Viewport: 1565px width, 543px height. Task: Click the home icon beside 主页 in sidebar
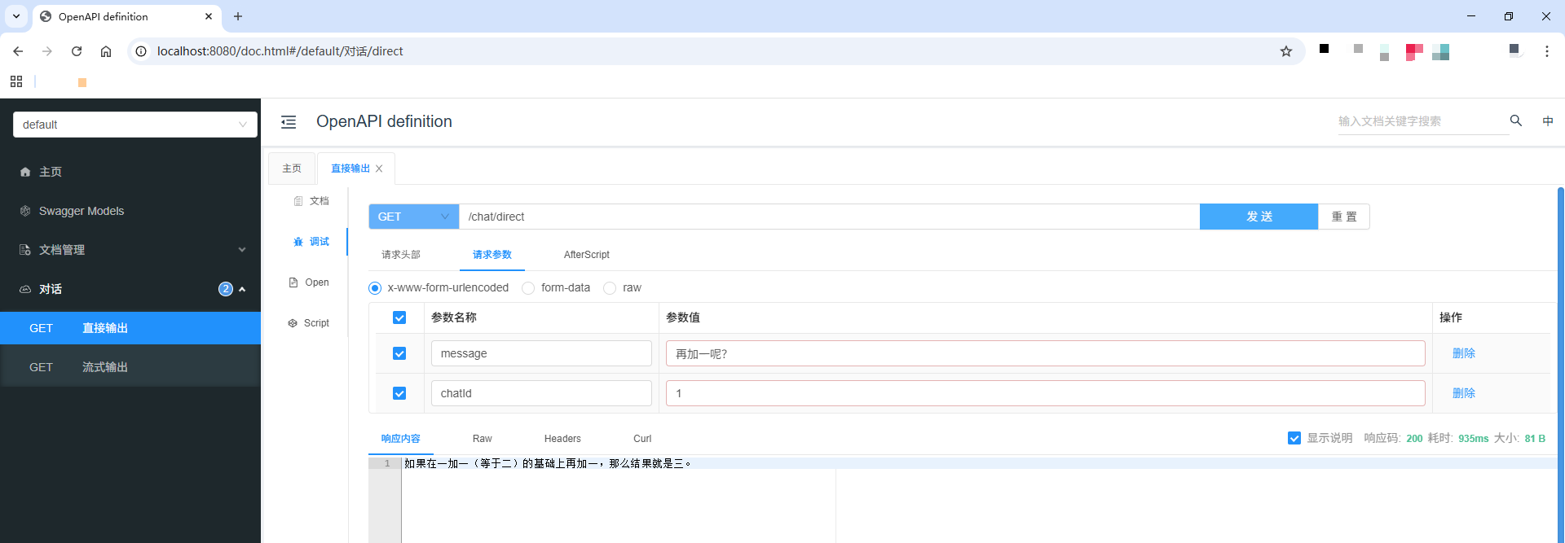25,172
